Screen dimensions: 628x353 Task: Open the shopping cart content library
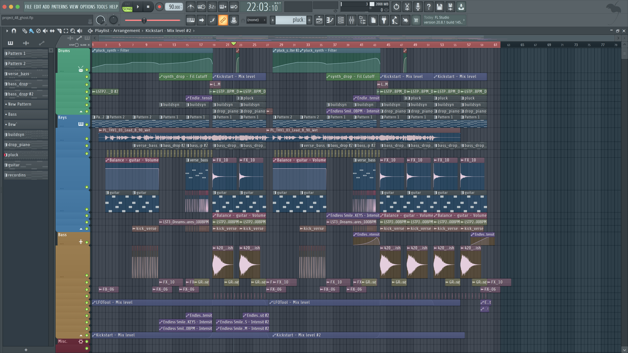click(416, 20)
